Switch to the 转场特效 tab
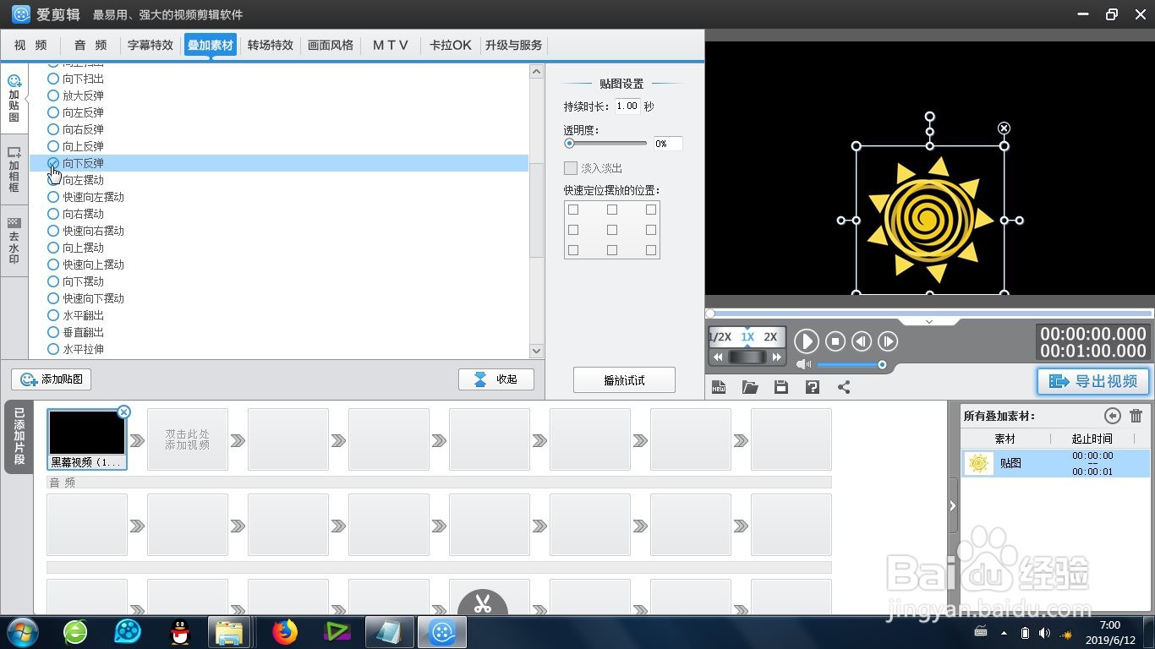This screenshot has width=1155, height=649. [271, 45]
